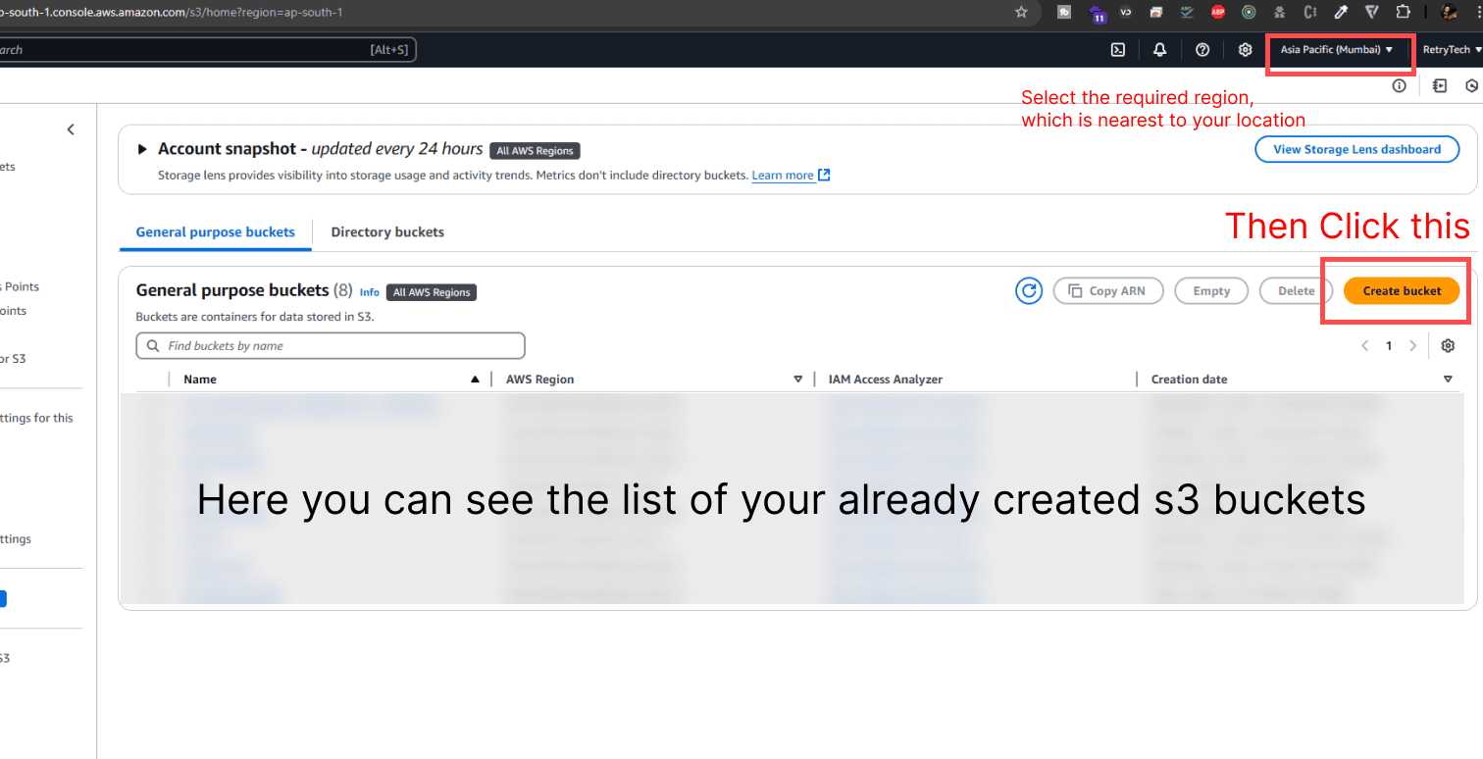1483x759 pixels.
Task: Open console settings gear in top bar
Action: click(x=1245, y=50)
